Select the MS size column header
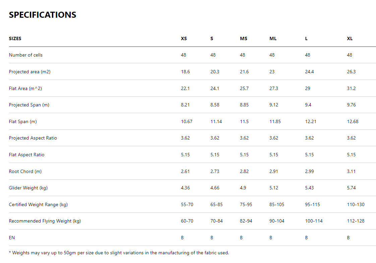 tap(244, 38)
